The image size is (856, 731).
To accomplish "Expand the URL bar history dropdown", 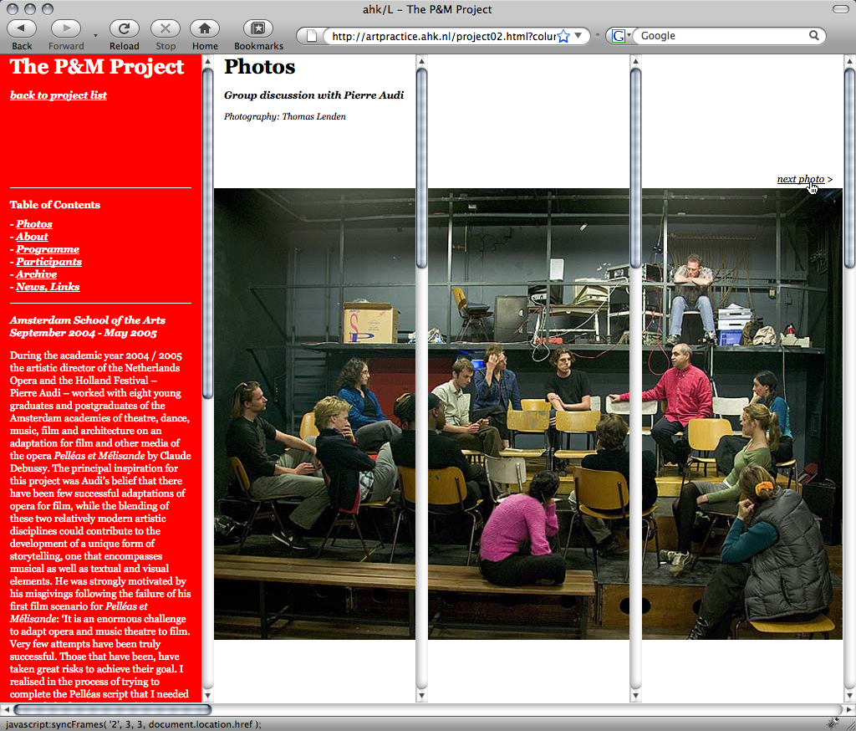I will (x=578, y=36).
